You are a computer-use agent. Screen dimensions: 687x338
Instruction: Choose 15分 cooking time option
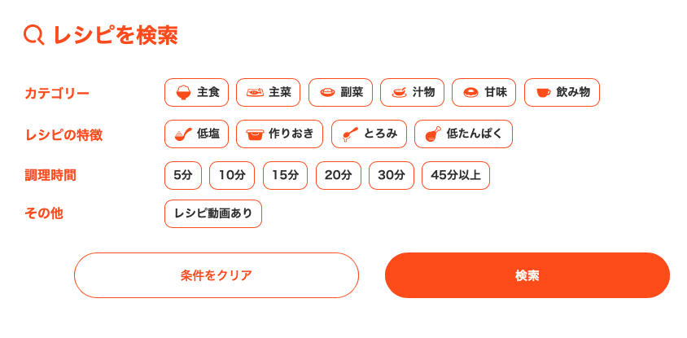pos(285,176)
